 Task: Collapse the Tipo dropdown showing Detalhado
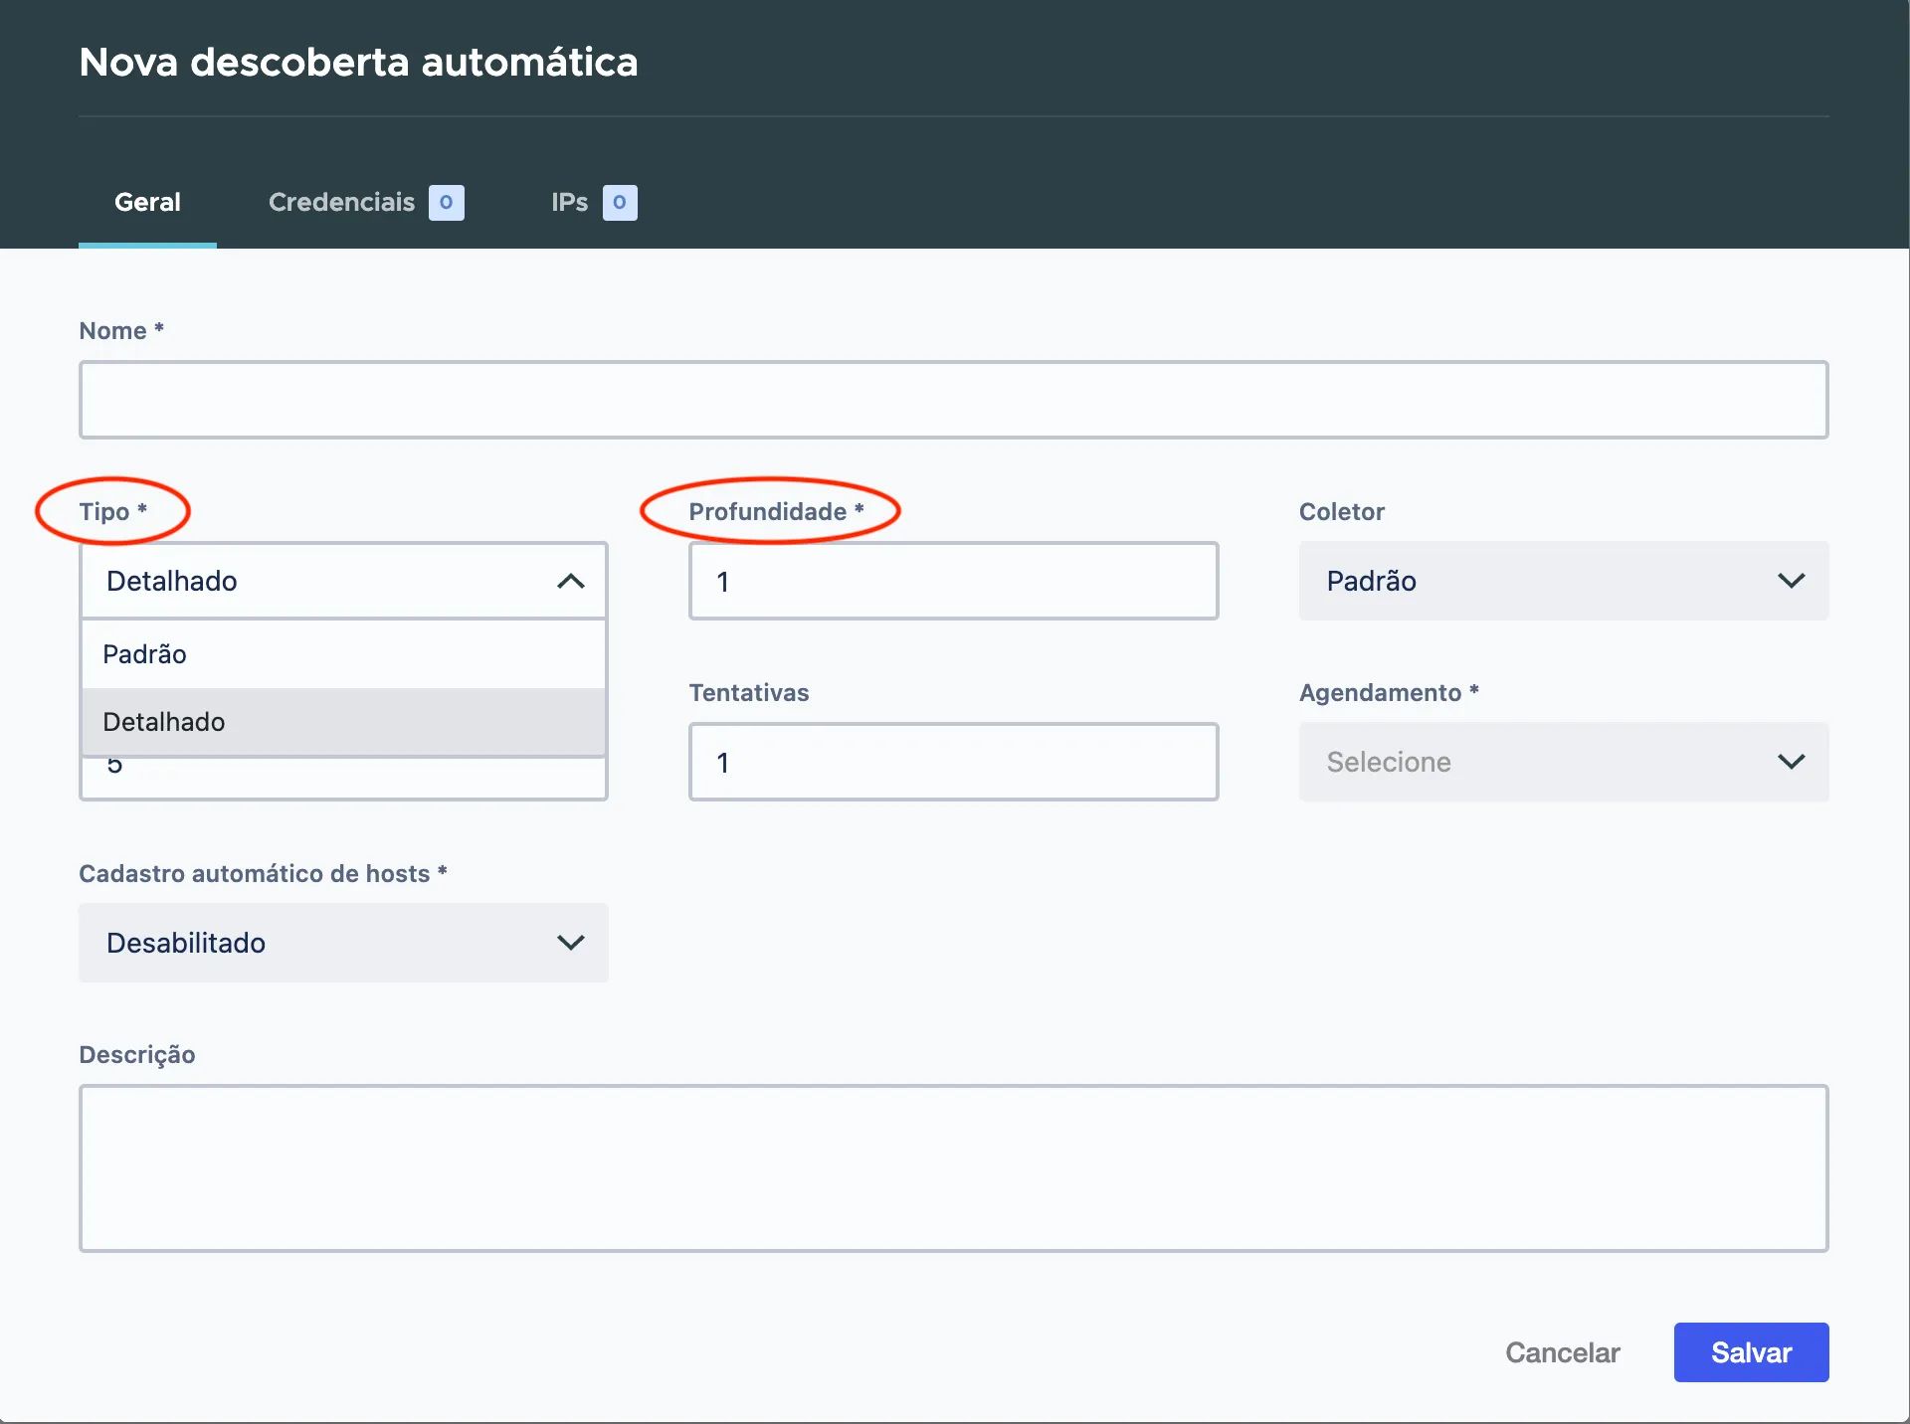(343, 581)
